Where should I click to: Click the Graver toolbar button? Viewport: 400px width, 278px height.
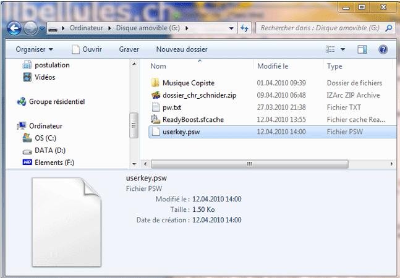pyautogui.click(x=129, y=49)
